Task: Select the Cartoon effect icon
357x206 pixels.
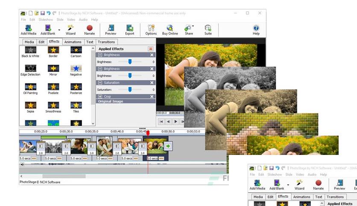Action: click(76, 50)
